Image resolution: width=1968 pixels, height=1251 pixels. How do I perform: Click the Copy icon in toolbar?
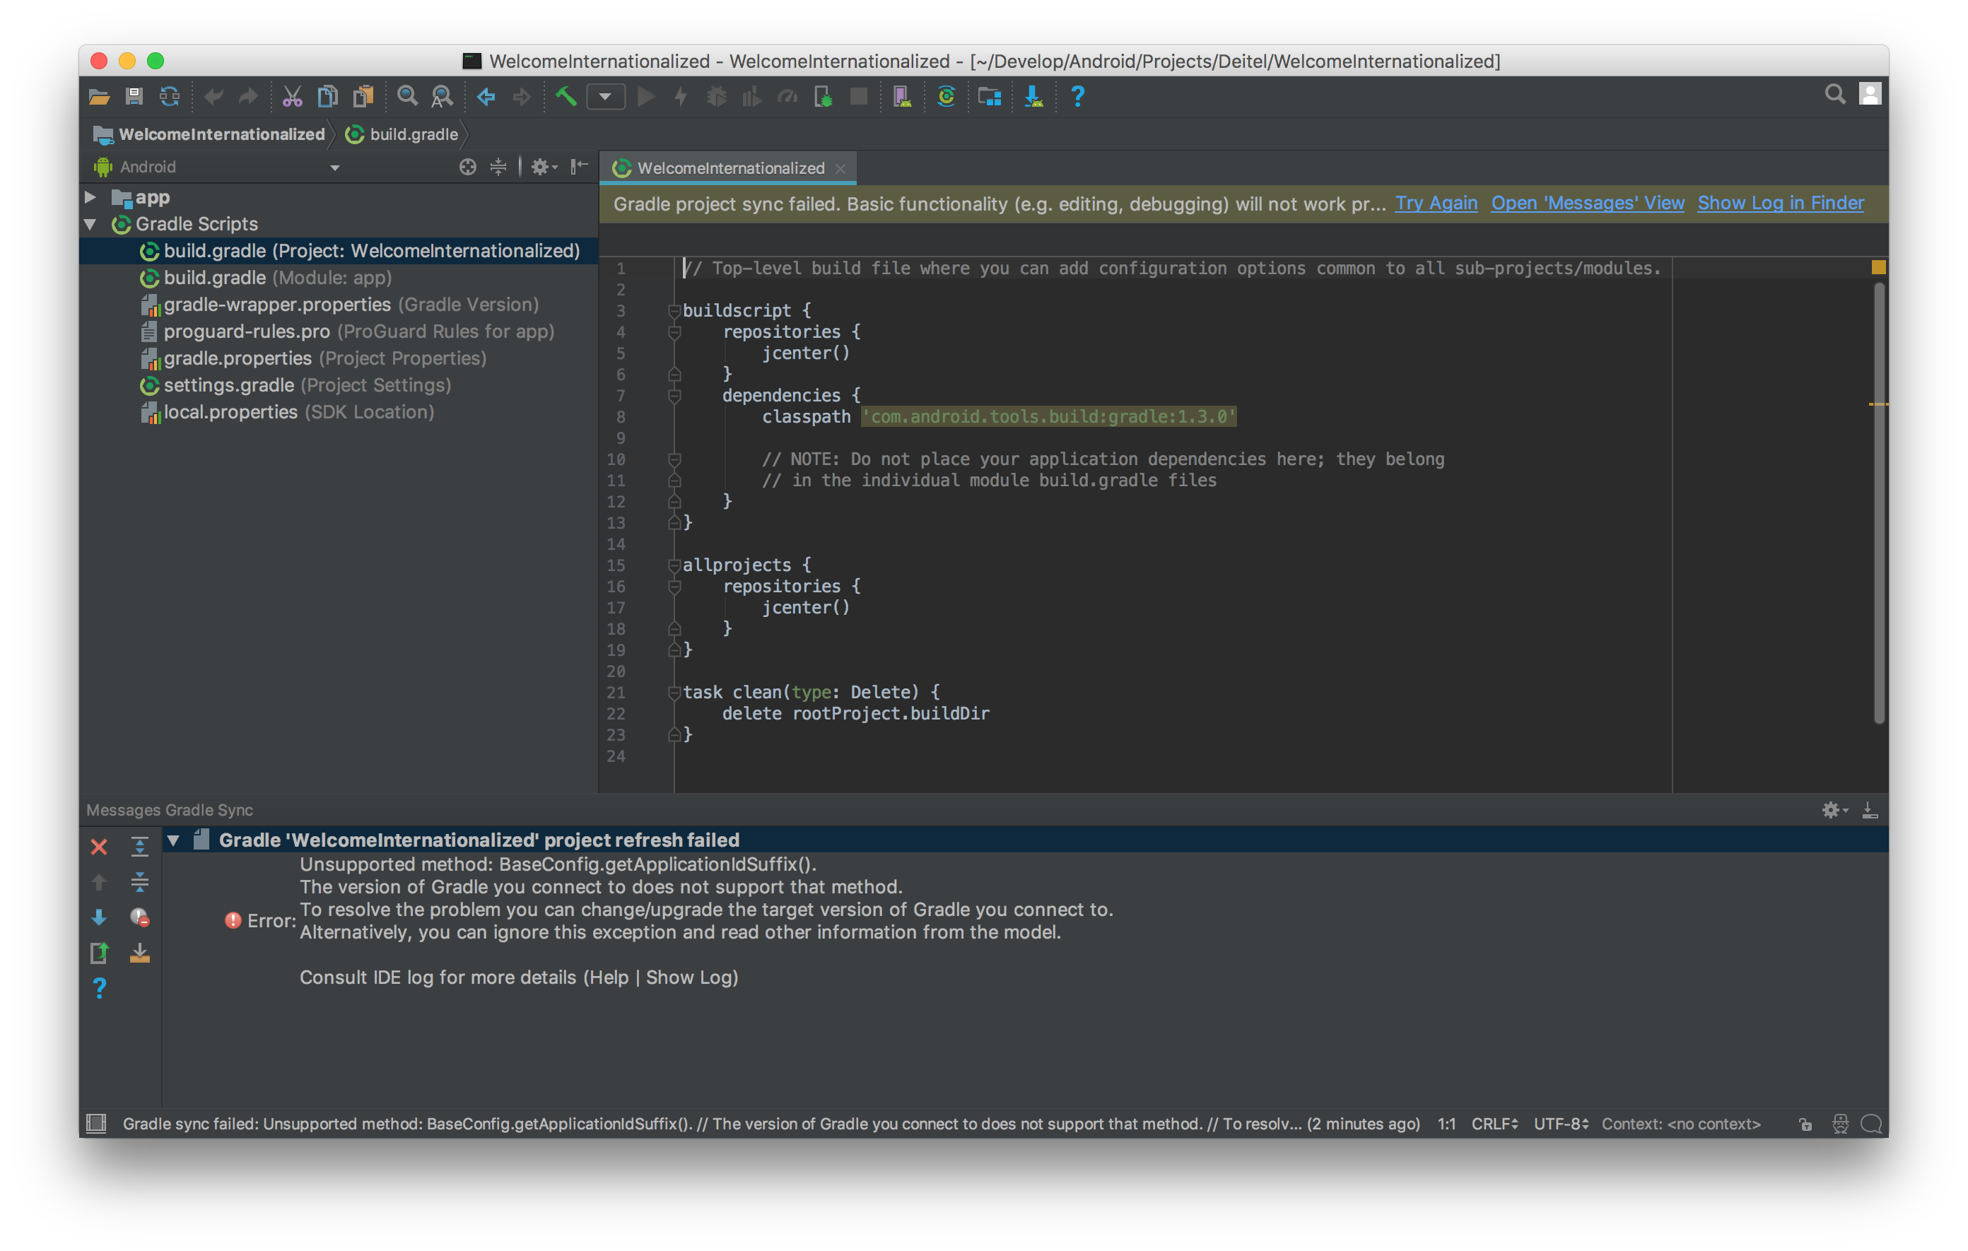[x=328, y=98]
